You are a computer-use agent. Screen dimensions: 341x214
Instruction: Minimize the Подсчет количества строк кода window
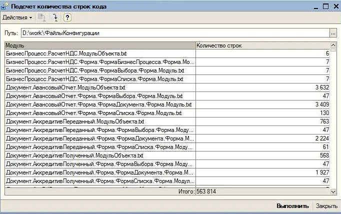click(316, 6)
